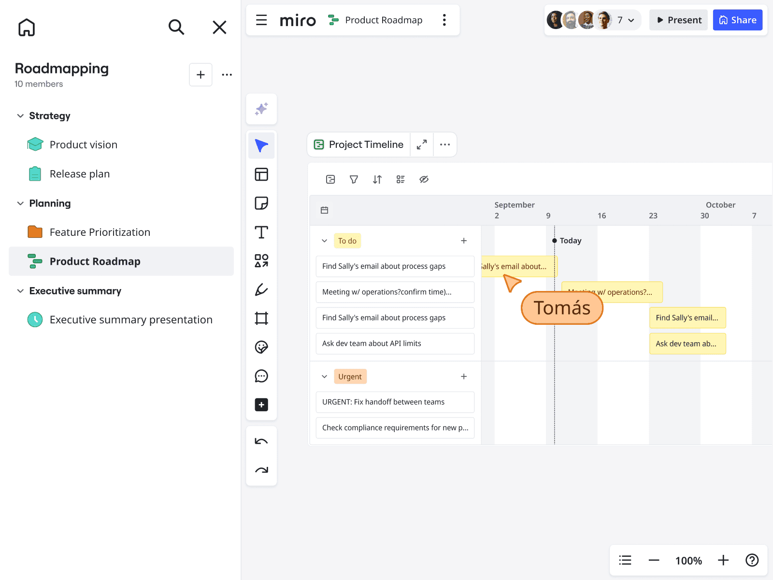This screenshot has width=773, height=580.
Task: Open collaborators list dropdown showing 7
Action: (x=626, y=20)
